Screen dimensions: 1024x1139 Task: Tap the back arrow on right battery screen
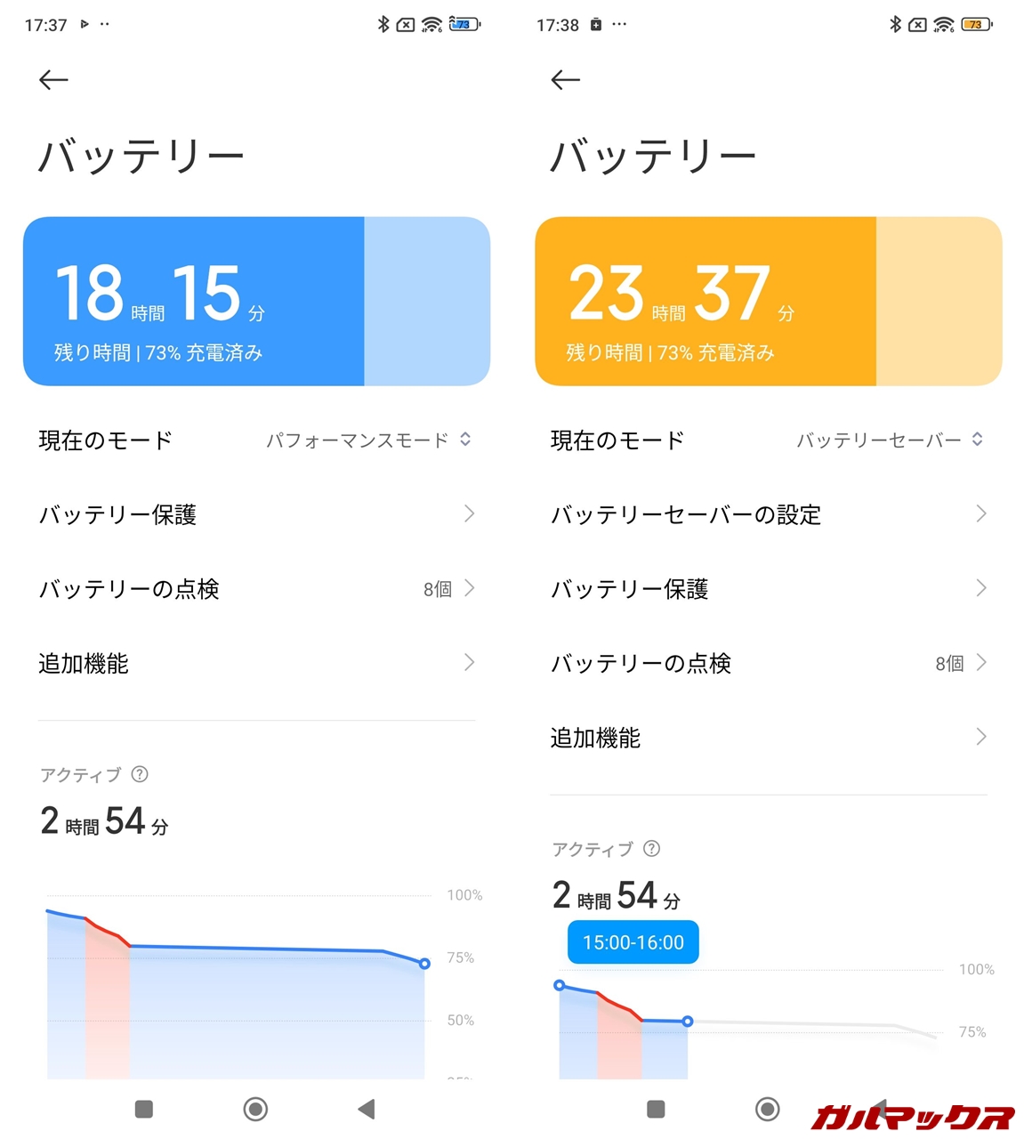pyautogui.click(x=566, y=80)
